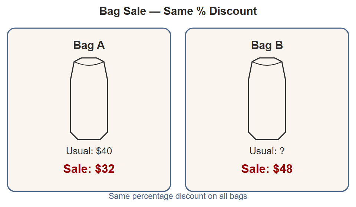Select the "Bag Sale — Same % Discount" title
This screenshot has width=356, height=207.
point(178,11)
